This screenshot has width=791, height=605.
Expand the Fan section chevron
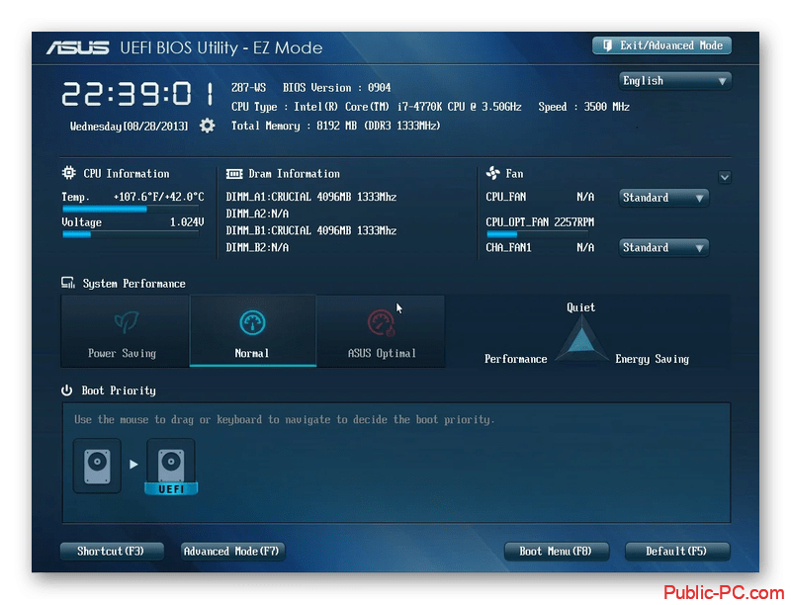(x=725, y=177)
